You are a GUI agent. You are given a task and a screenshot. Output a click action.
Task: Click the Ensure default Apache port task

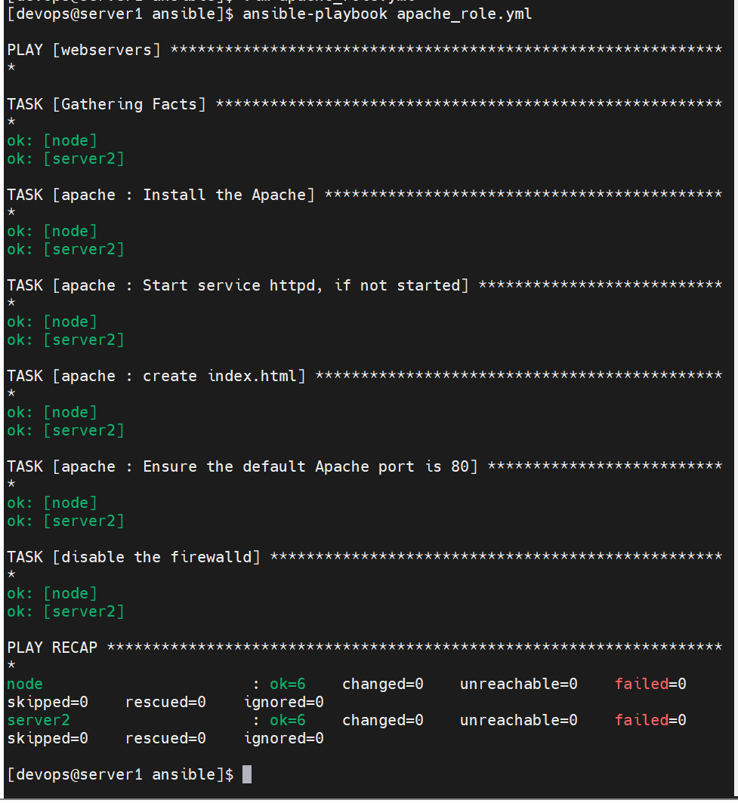242,466
